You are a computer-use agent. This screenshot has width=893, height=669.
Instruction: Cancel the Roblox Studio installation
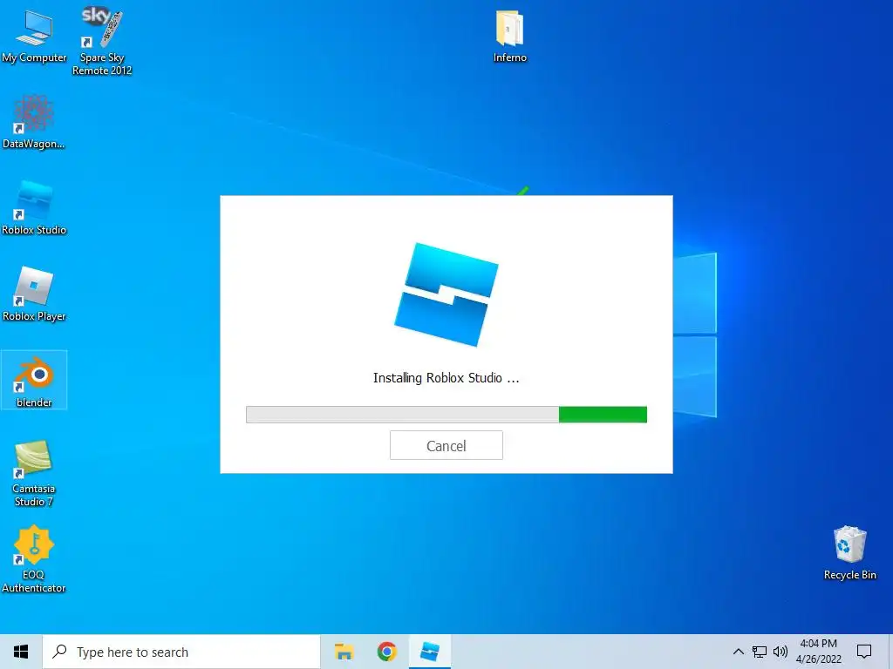pos(446,445)
